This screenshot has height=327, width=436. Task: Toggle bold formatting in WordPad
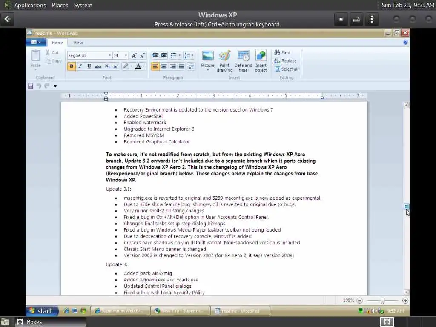72,66
